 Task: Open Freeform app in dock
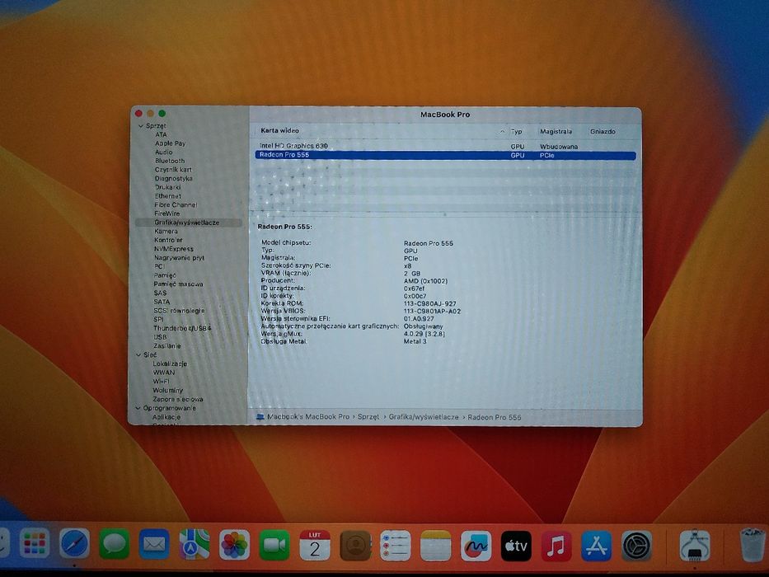click(476, 546)
